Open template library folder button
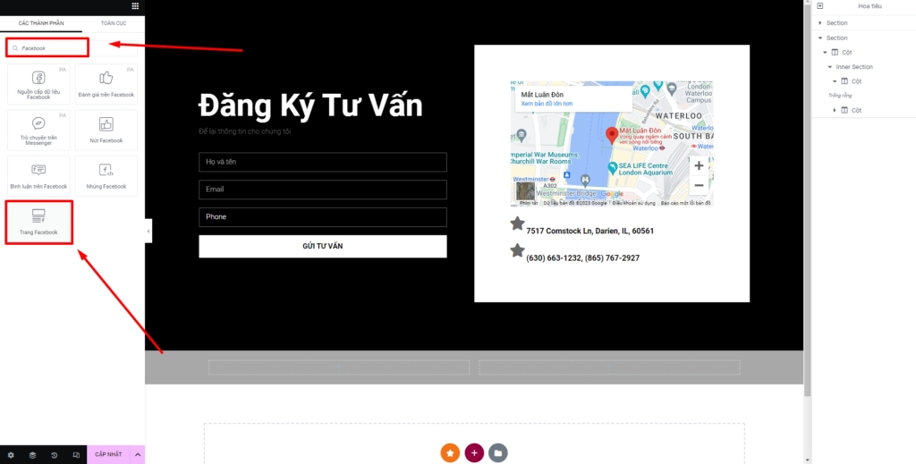Screen dimensions: 916x464 pos(498,452)
